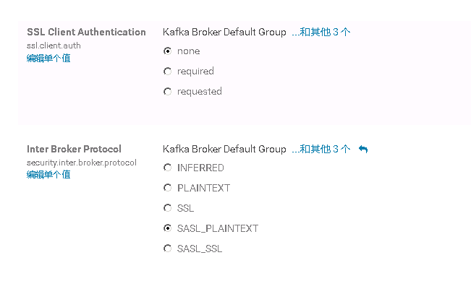The image size is (471, 289).
Task: Click 'Kafka Broker Default Group' above the INFERRED option
Action: coord(224,149)
